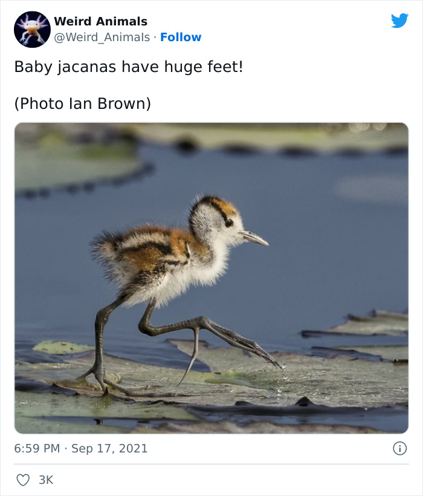The image size is (423, 496).
Task: Open the tweet timestamp link
Action: tap(82, 448)
